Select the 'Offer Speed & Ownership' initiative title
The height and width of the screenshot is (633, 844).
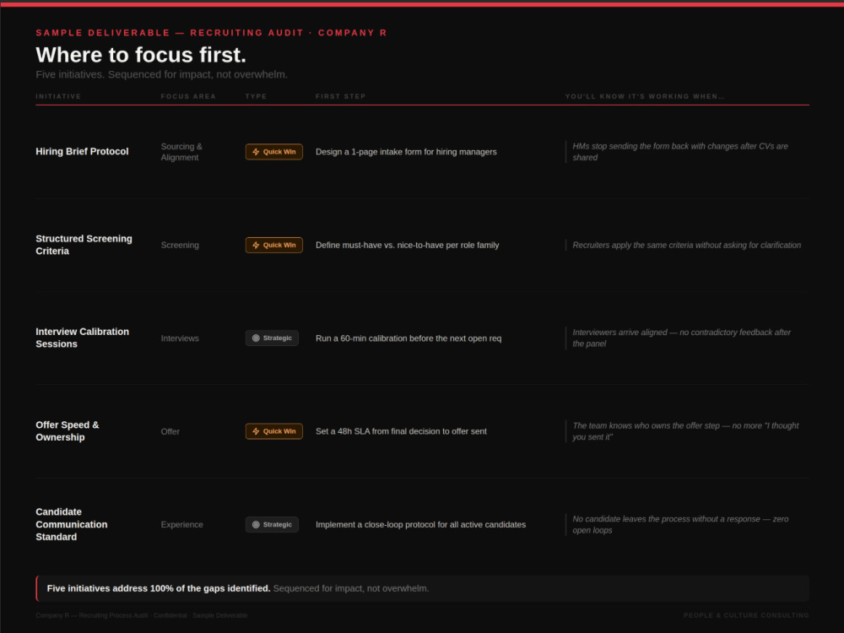coord(68,431)
